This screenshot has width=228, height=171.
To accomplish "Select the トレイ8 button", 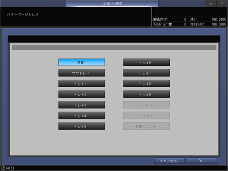I will [x=146, y=84].
